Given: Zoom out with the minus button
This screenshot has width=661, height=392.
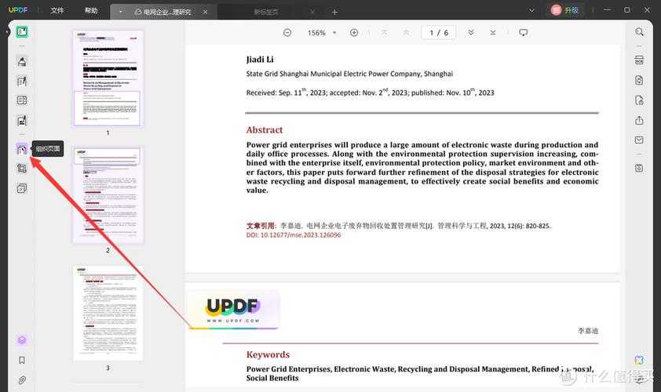Looking at the screenshot, I should tap(287, 32).
